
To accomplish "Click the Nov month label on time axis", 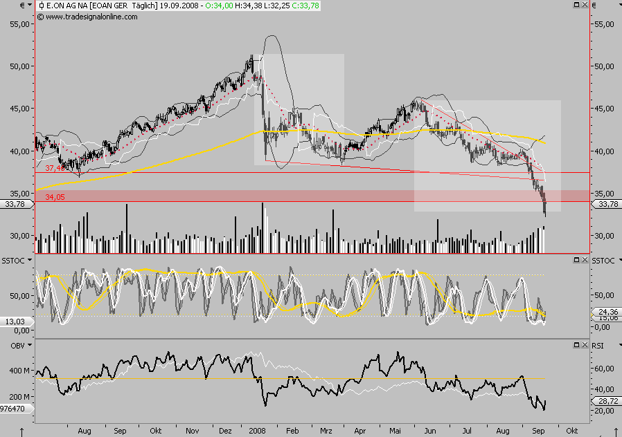I will coord(193,431).
